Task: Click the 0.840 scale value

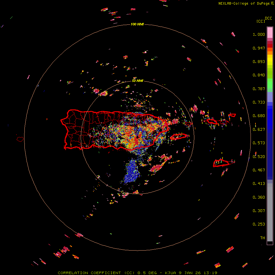Action: (x=259, y=75)
